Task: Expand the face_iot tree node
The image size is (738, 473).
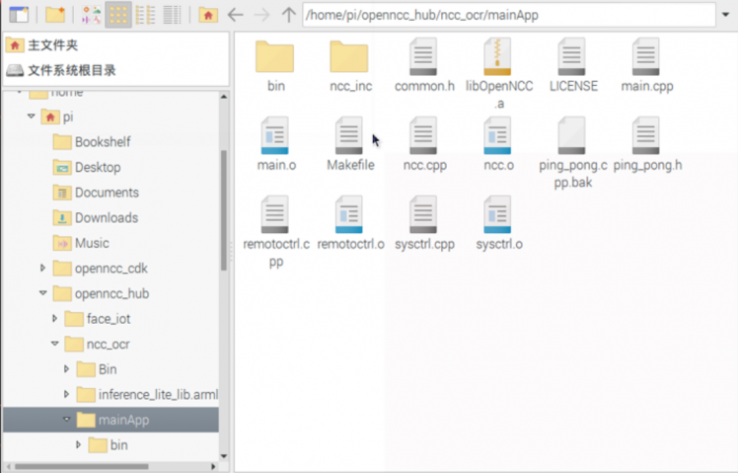Action: click(54, 318)
